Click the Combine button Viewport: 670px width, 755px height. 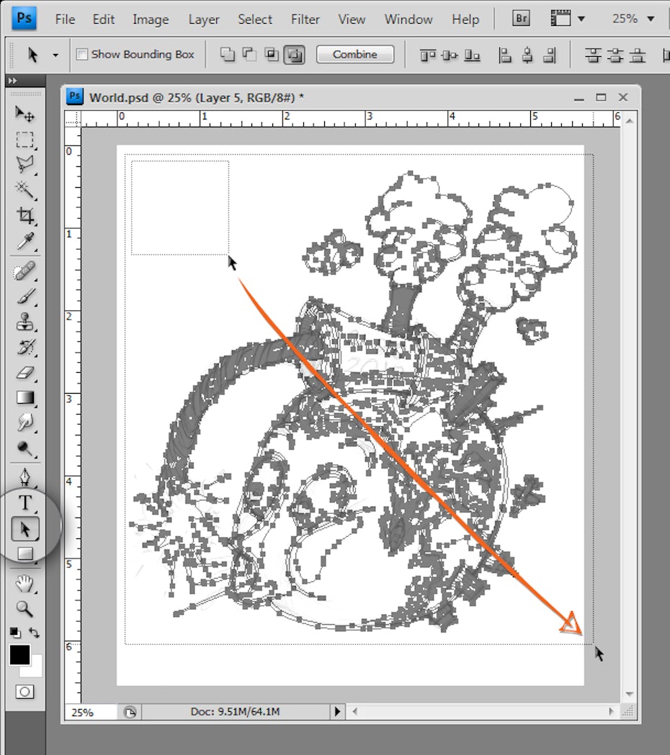[x=355, y=55]
